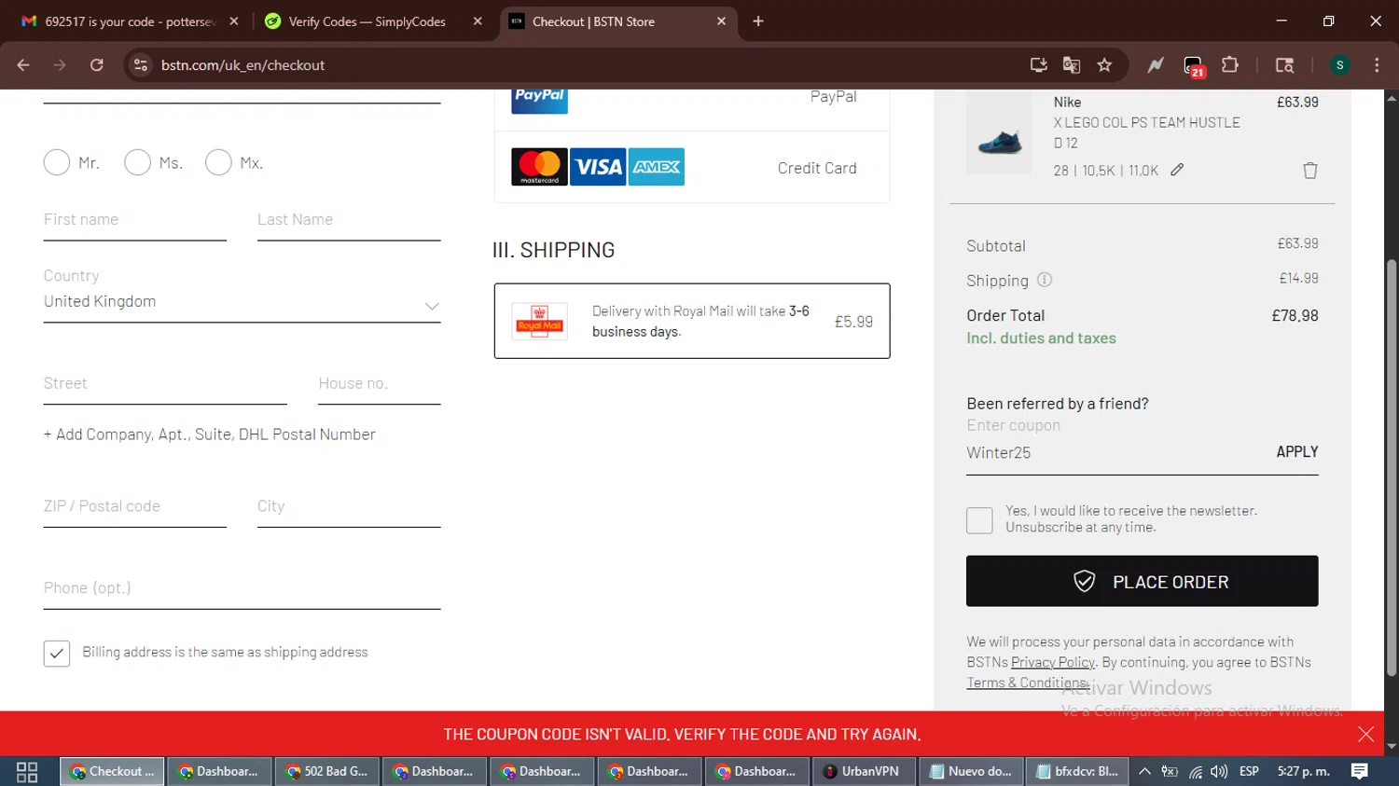The height and width of the screenshot is (786, 1399).
Task: Open the volume control in tray
Action: pyautogui.click(x=1219, y=772)
